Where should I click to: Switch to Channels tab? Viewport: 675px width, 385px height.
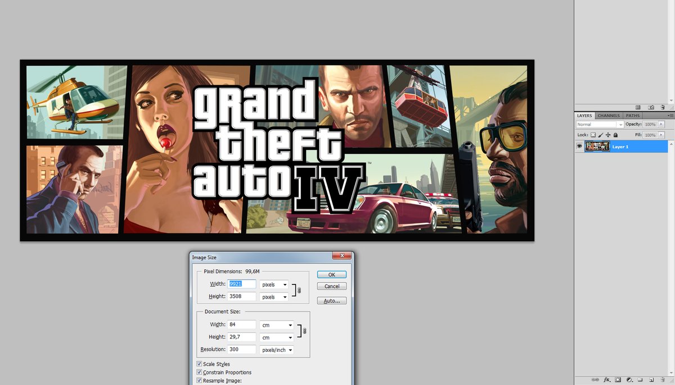click(609, 116)
